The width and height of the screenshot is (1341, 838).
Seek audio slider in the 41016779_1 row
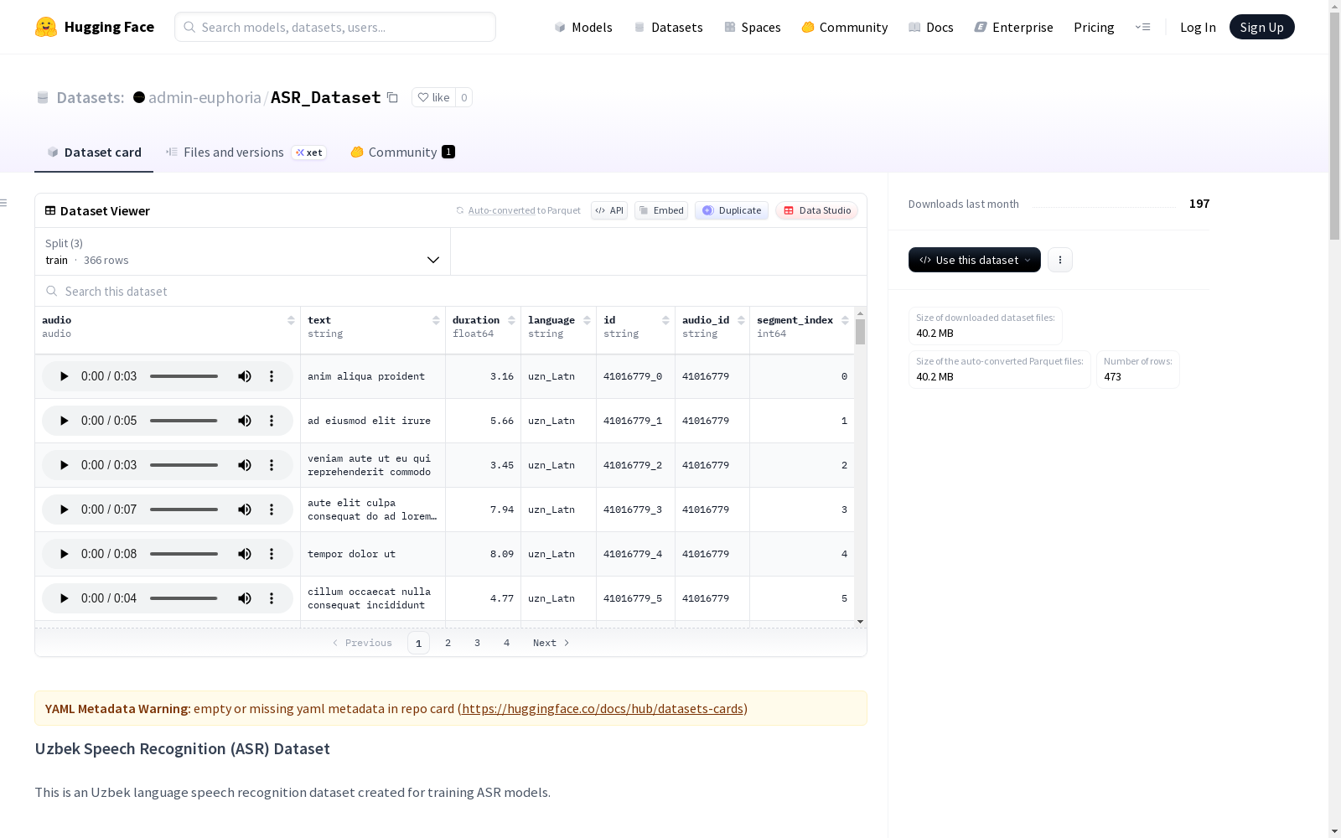tap(184, 421)
